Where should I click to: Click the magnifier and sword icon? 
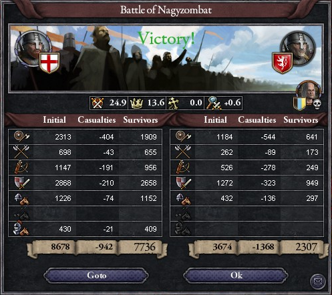(x=213, y=103)
